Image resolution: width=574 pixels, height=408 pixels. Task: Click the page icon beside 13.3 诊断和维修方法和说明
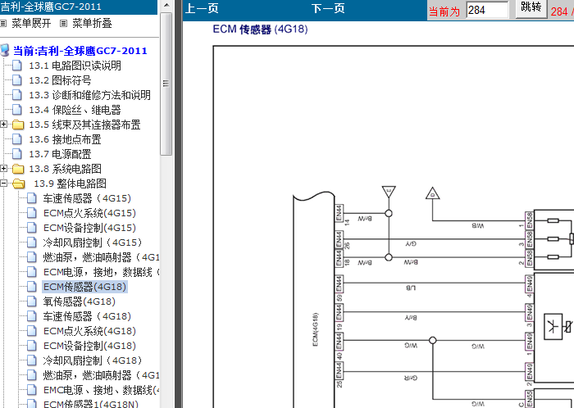tap(17, 95)
